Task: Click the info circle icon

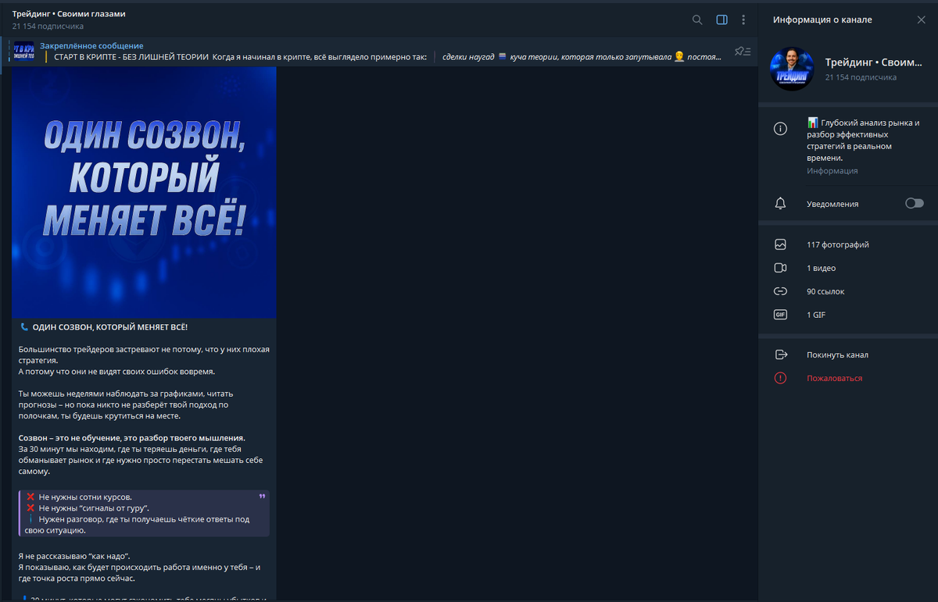Action: point(780,129)
